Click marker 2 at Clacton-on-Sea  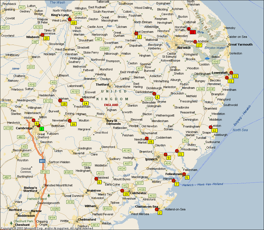(x=160, y=213)
